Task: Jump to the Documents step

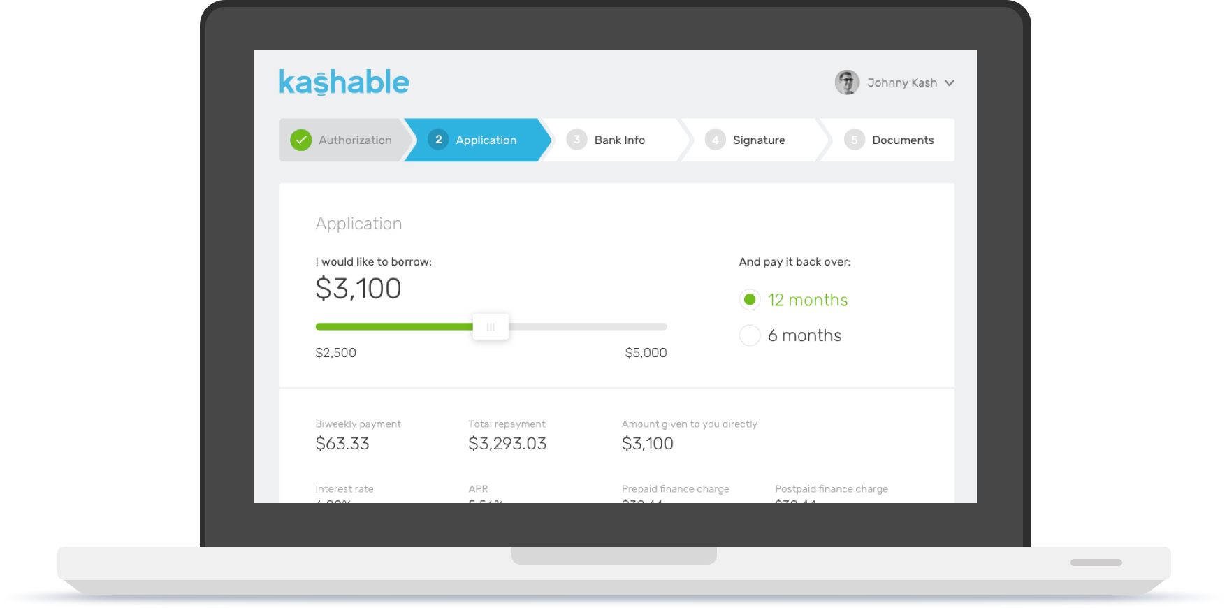Action: pyautogui.click(x=902, y=140)
